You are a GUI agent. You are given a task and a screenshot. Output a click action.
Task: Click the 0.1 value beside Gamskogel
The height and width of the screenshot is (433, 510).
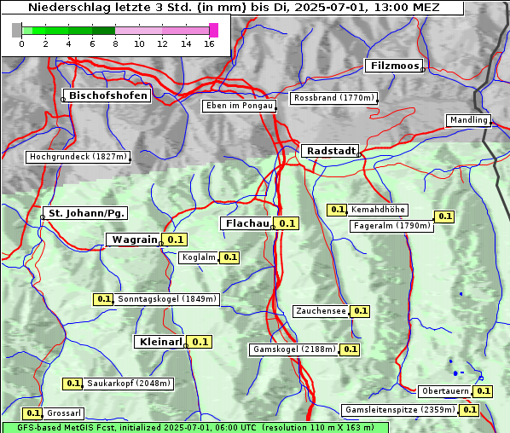point(350,349)
